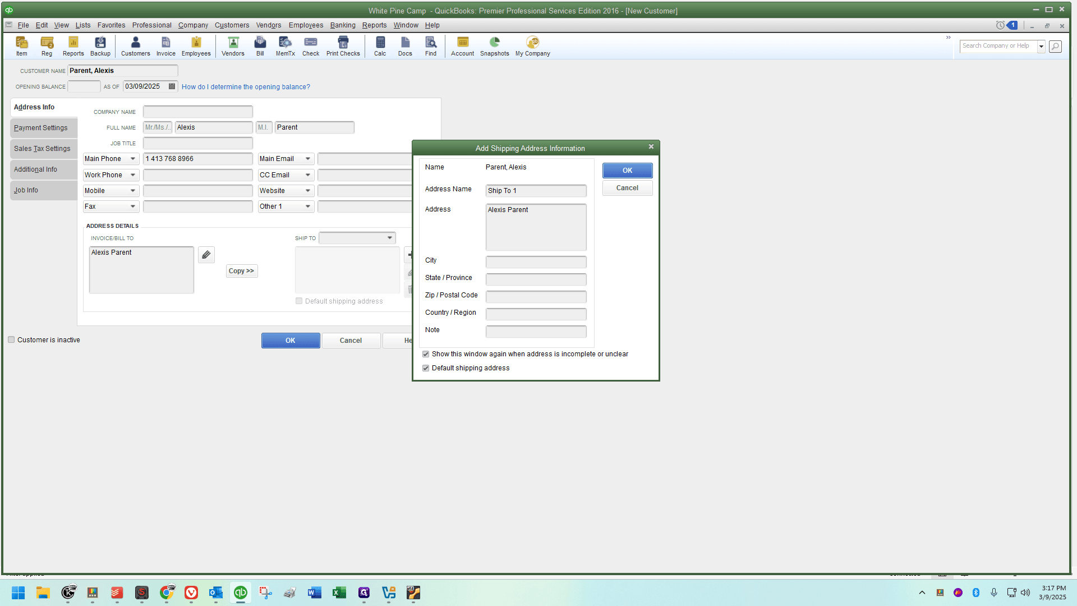Open the Reg register icon
The width and height of the screenshot is (1077, 606).
pos(47,46)
